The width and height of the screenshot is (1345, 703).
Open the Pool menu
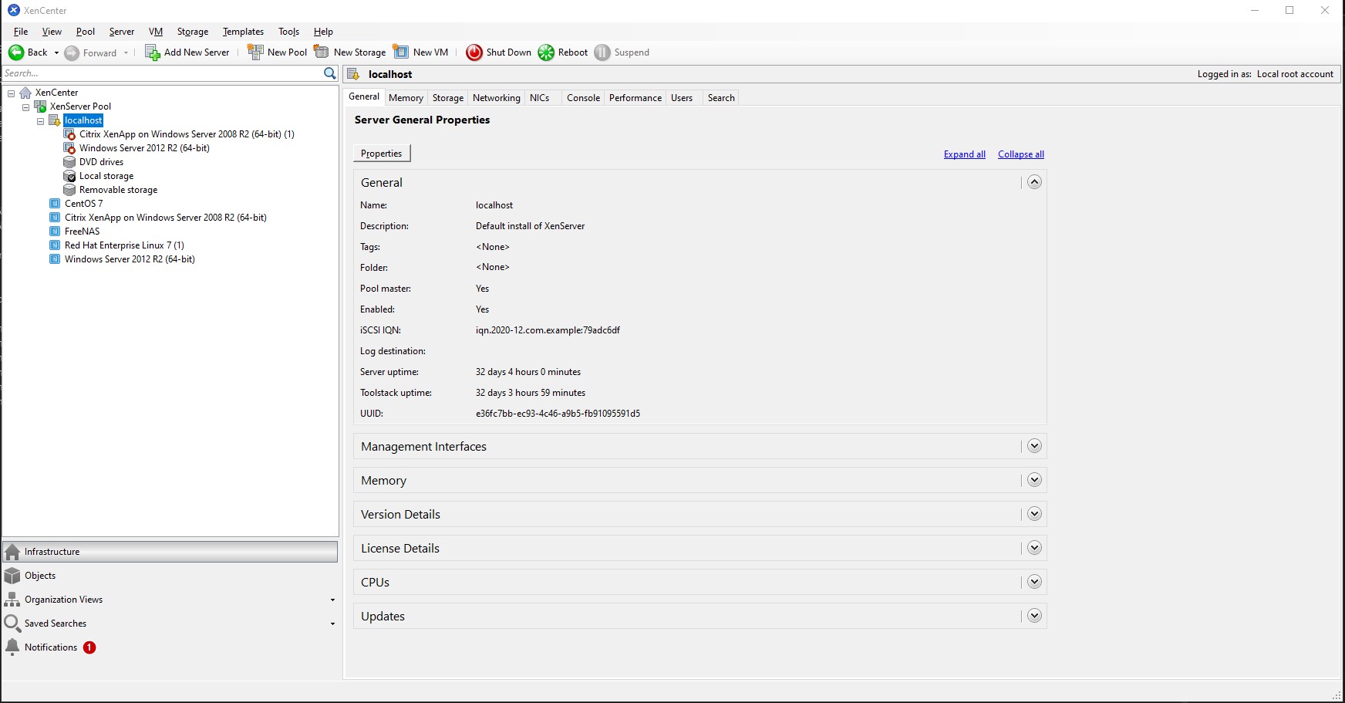click(86, 32)
